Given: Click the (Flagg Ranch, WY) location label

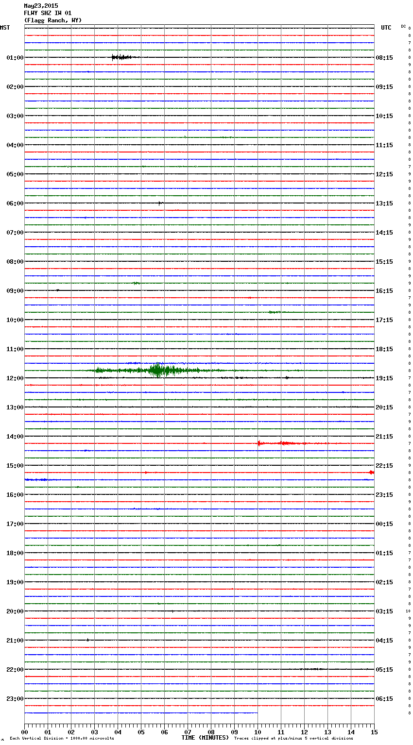Looking at the screenshot, I should (53, 20).
